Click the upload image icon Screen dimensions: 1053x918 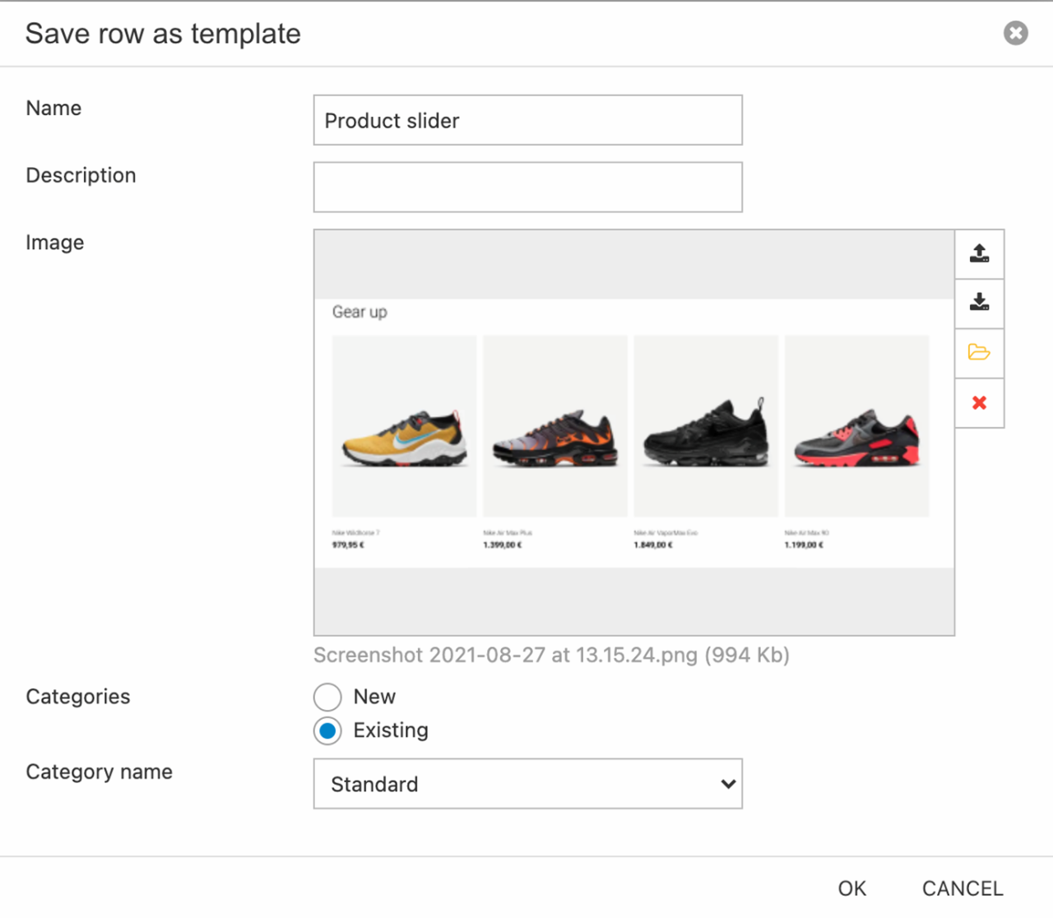(979, 253)
